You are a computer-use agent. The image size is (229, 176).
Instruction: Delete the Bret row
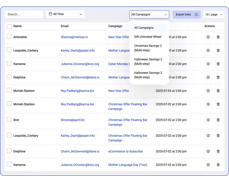coord(218,120)
